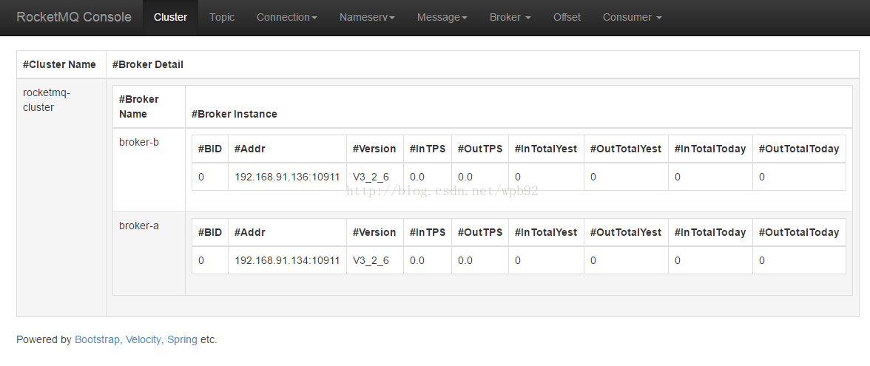The width and height of the screenshot is (870, 366).
Task: Open the Broker dropdown menu
Action: click(510, 17)
